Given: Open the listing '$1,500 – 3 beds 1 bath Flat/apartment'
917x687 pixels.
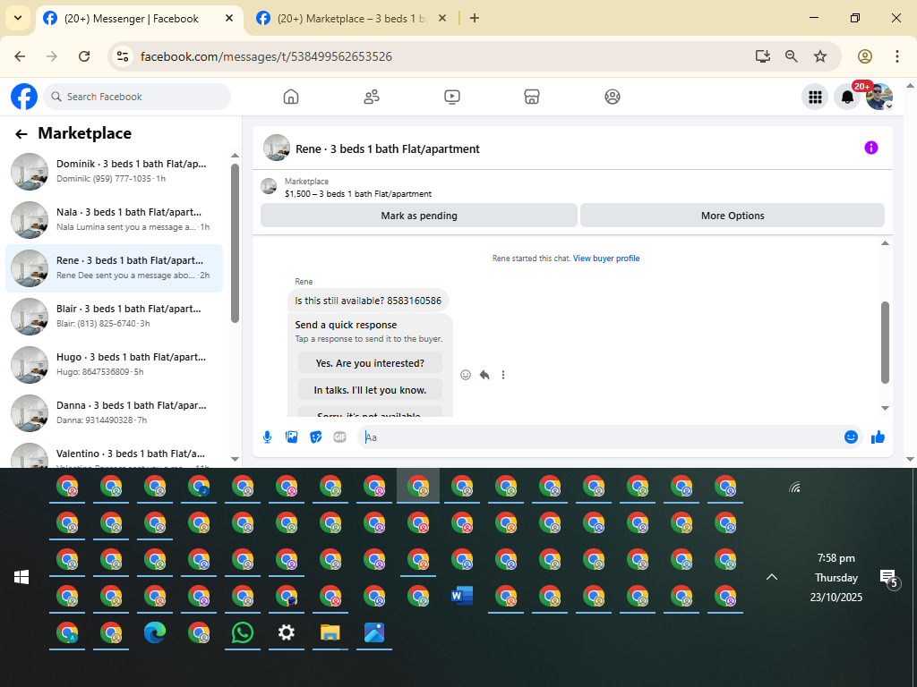Looking at the screenshot, I should 358,194.
